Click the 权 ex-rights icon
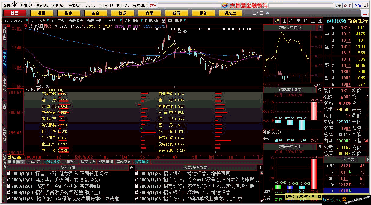The height and width of the screenshot is (205, 371). (x=291, y=21)
